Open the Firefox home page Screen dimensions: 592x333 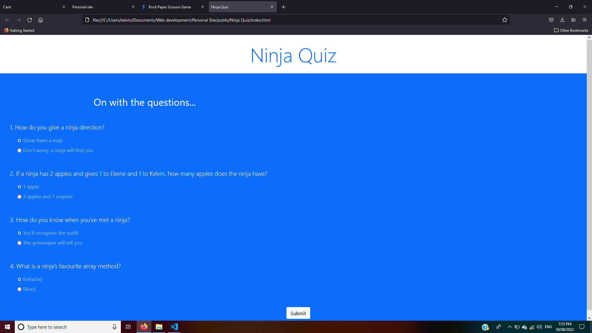tap(40, 20)
